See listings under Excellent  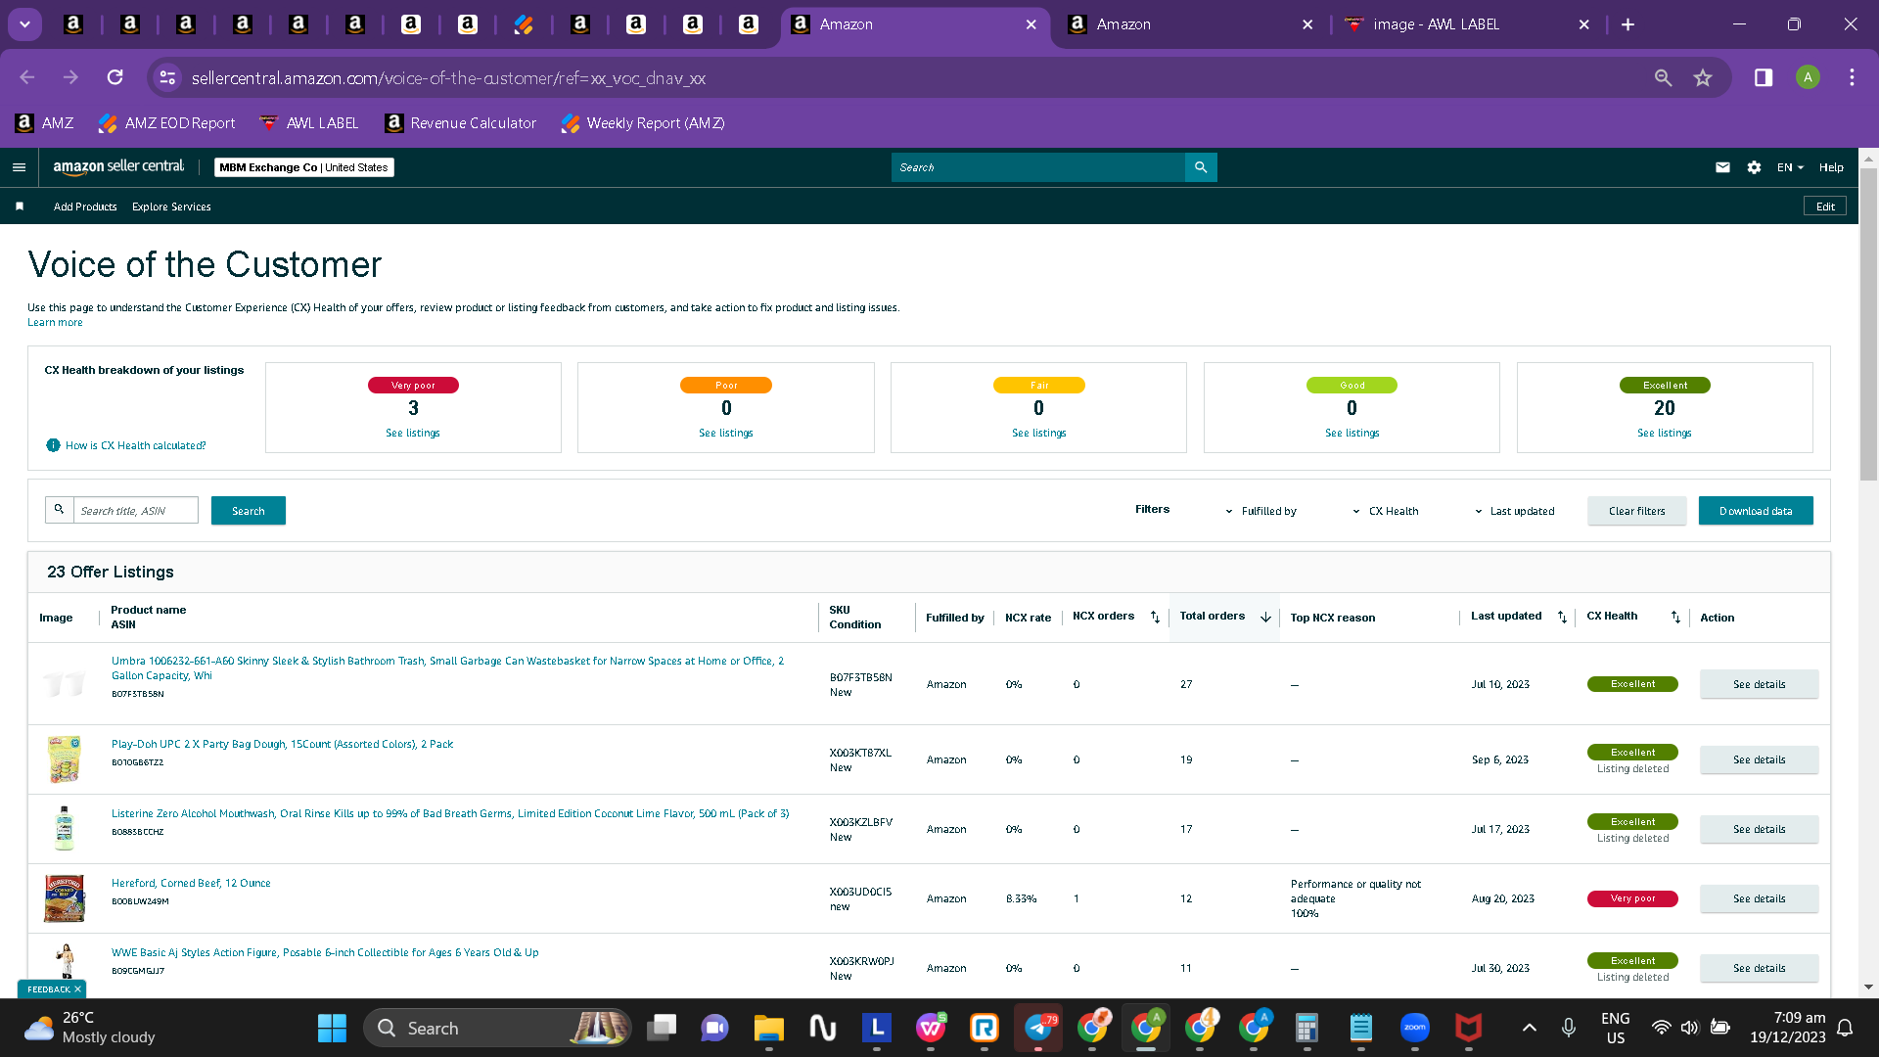click(1665, 433)
